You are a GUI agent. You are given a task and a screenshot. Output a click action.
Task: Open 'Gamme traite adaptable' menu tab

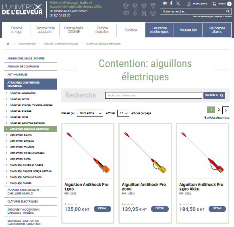45,30
